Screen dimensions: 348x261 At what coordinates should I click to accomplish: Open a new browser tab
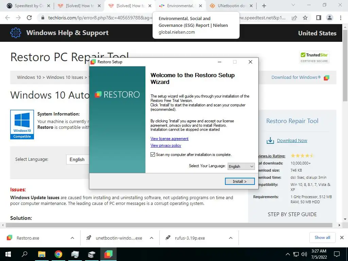click(x=264, y=6)
